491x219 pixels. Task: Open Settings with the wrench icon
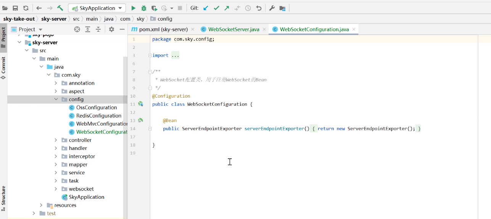[x=272, y=8]
